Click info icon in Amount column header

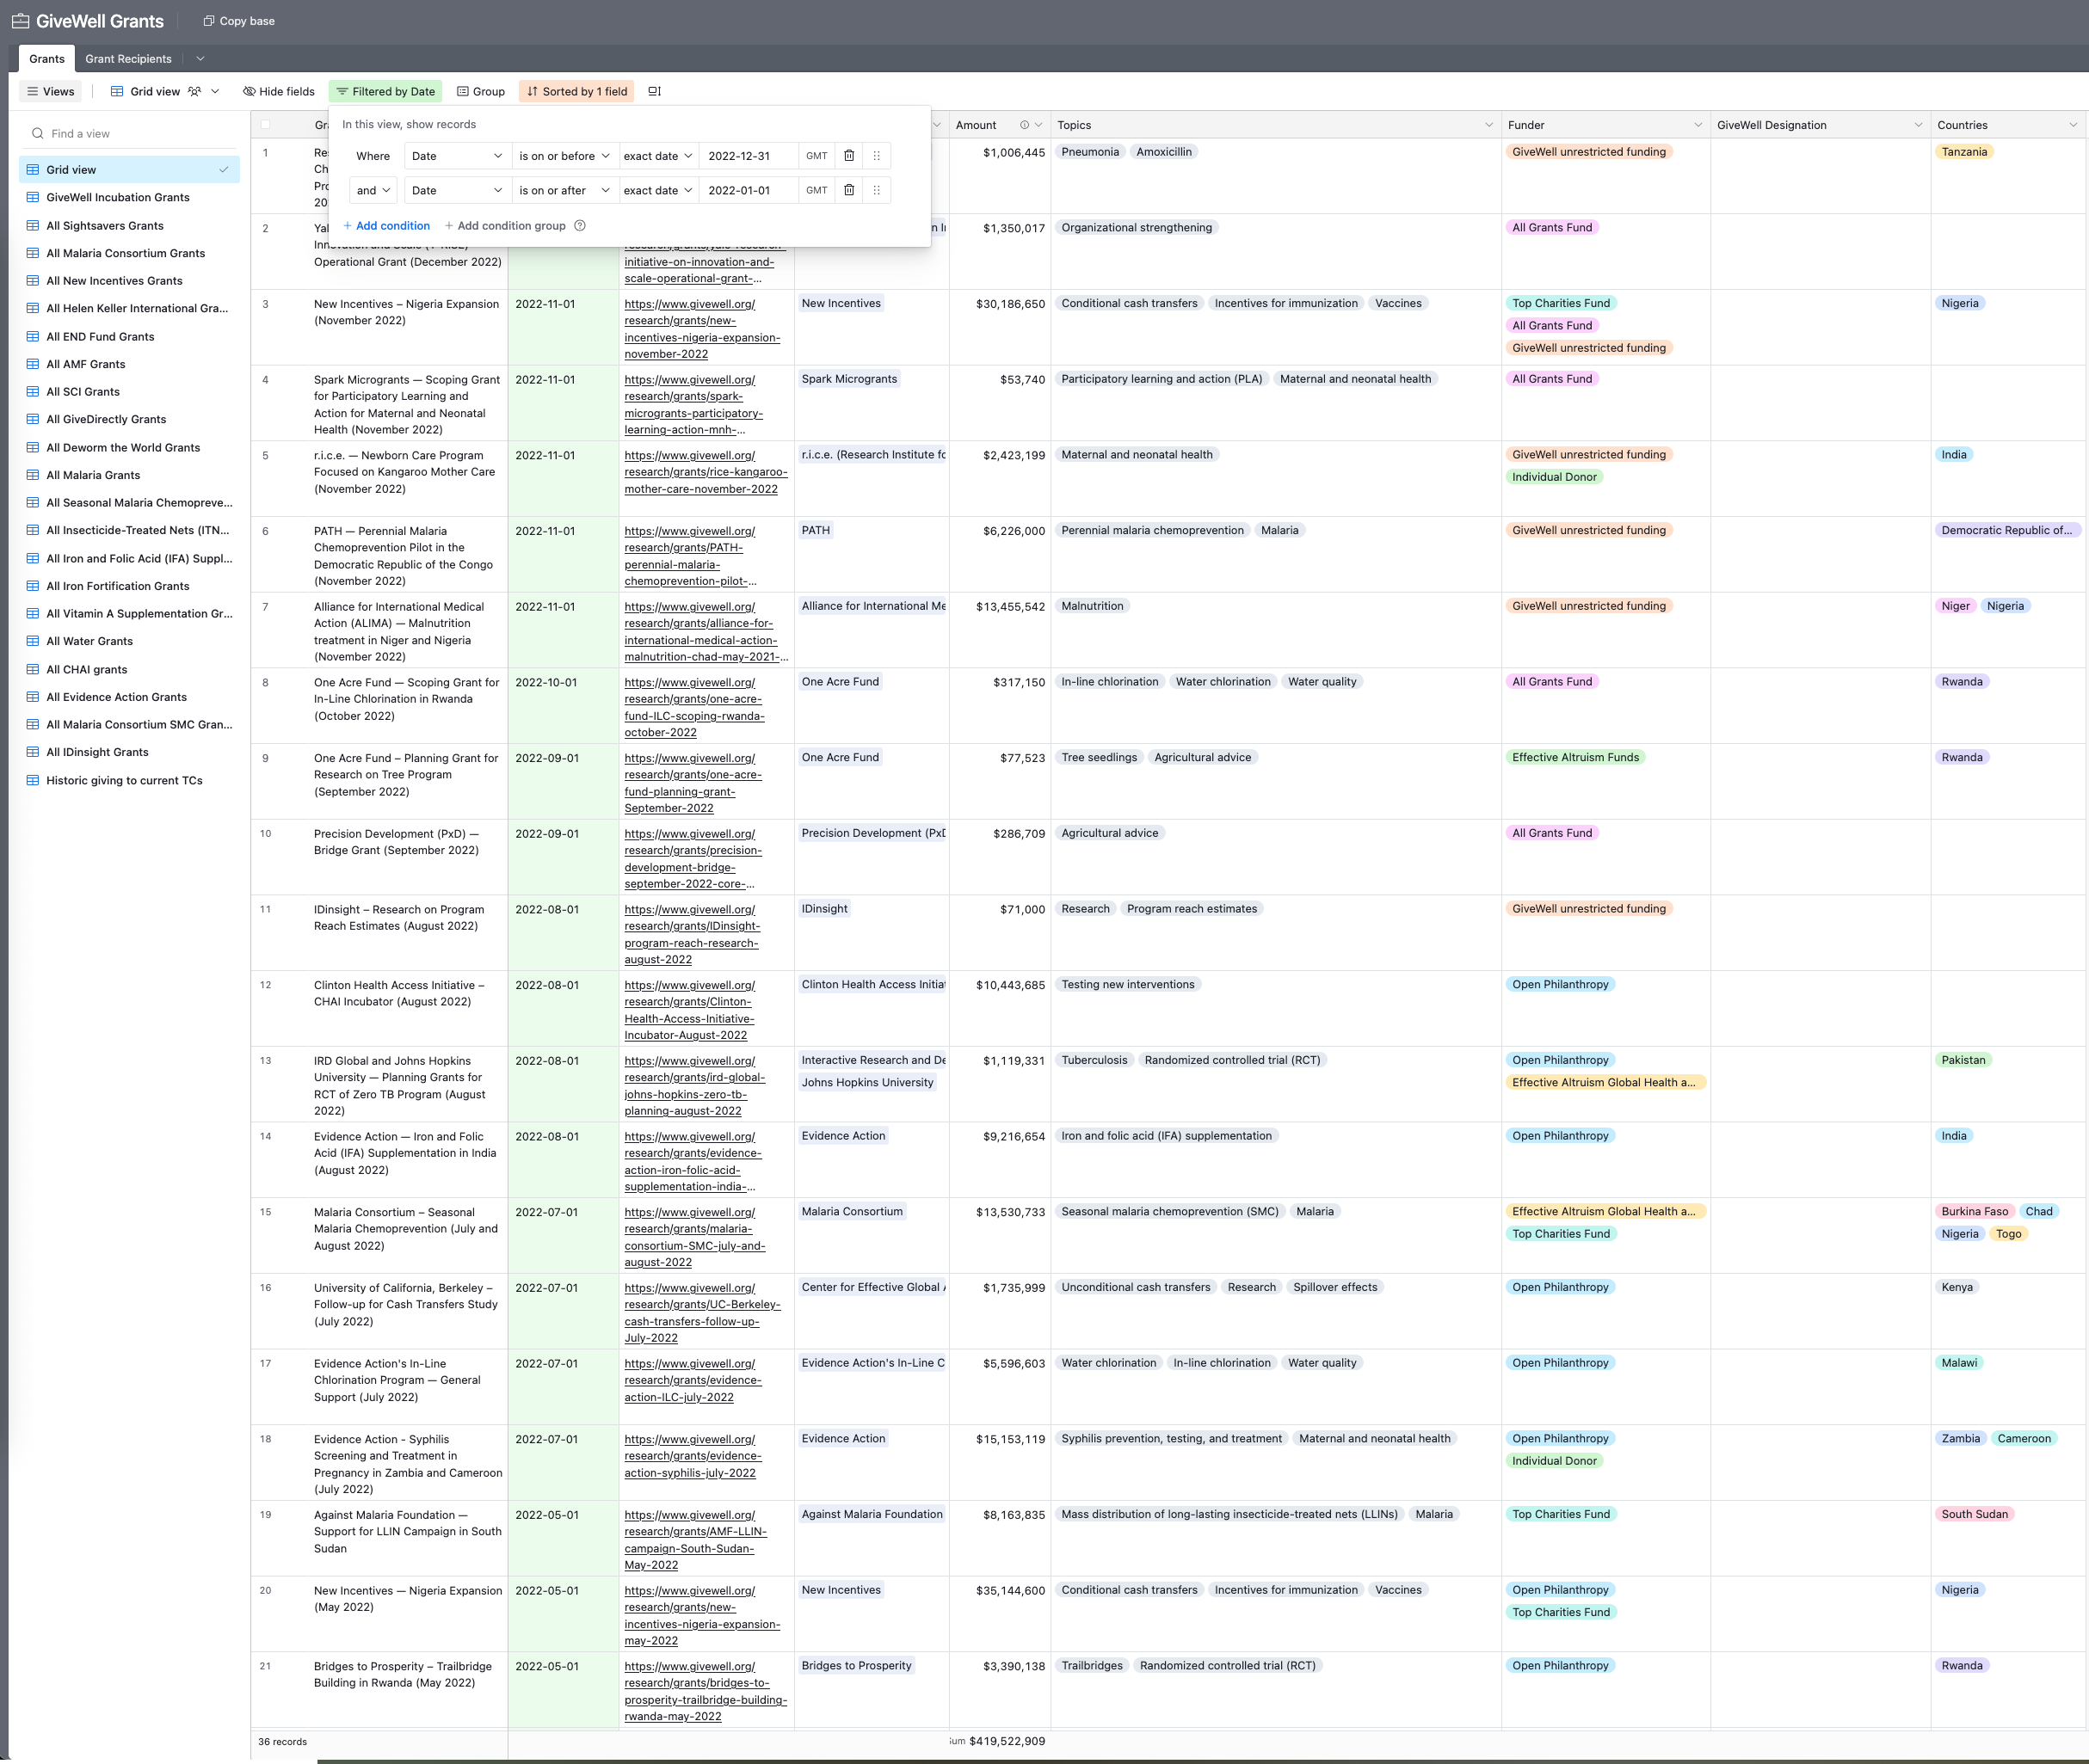pyautogui.click(x=1024, y=125)
